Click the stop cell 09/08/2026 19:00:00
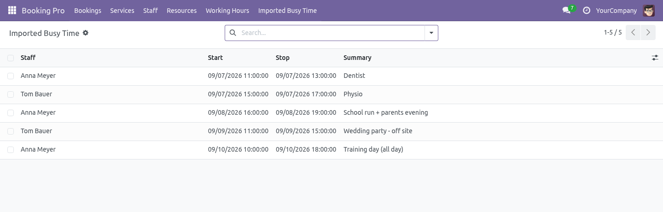 click(x=306, y=112)
